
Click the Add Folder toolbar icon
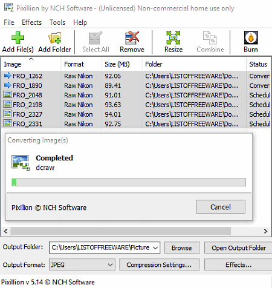coord(54,38)
